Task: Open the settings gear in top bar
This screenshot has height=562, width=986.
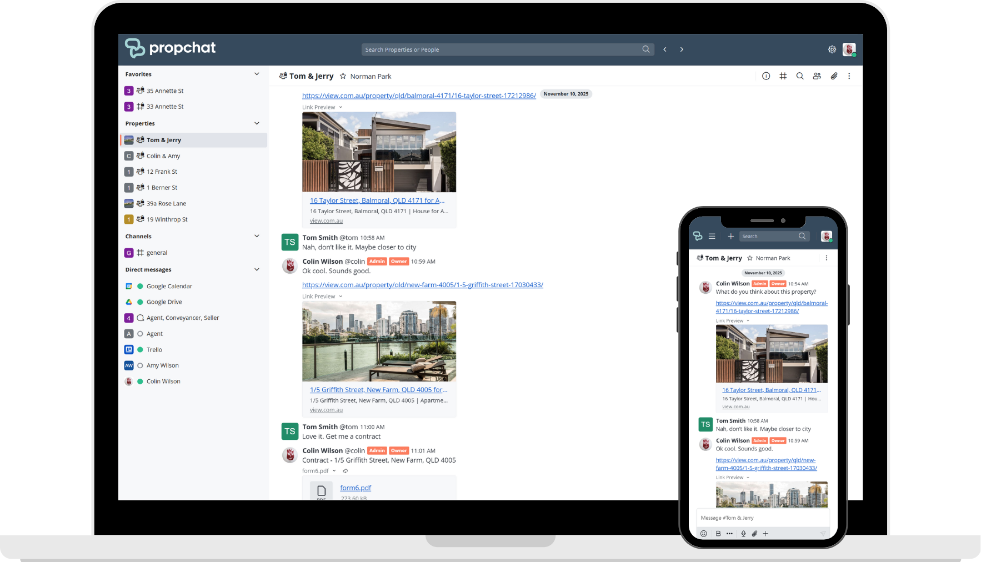Action: pos(832,49)
